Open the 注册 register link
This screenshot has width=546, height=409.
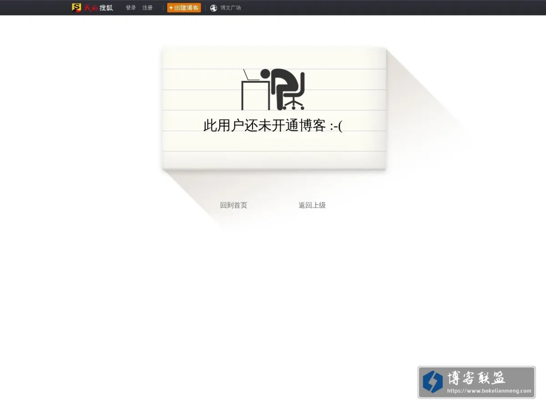click(x=147, y=8)
